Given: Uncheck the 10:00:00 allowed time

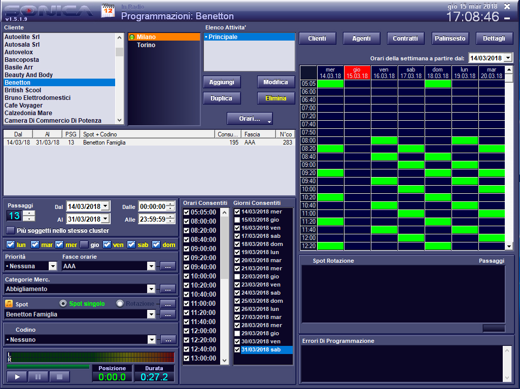Looking at the screenshot, I should 186,276.
